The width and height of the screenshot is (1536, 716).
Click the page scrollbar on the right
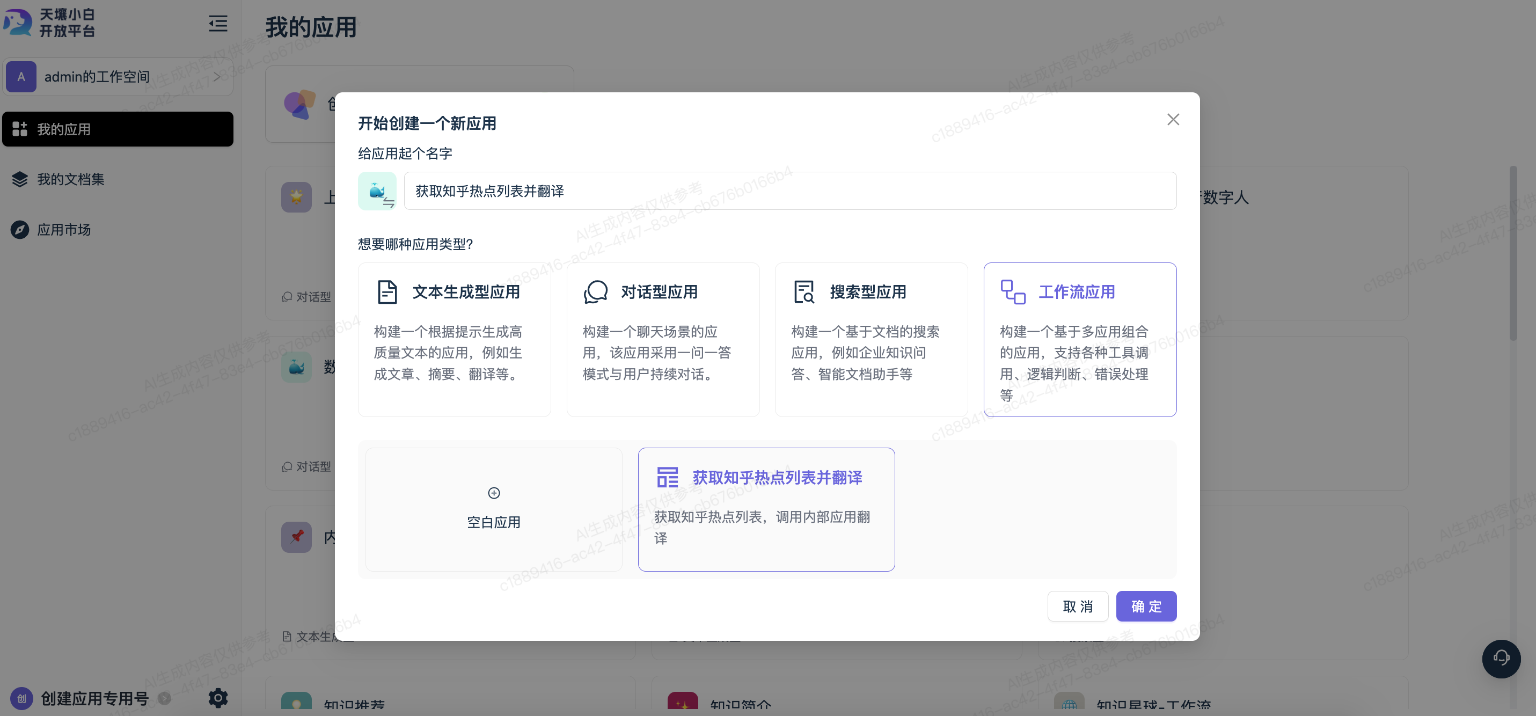tap(1513, 253)
